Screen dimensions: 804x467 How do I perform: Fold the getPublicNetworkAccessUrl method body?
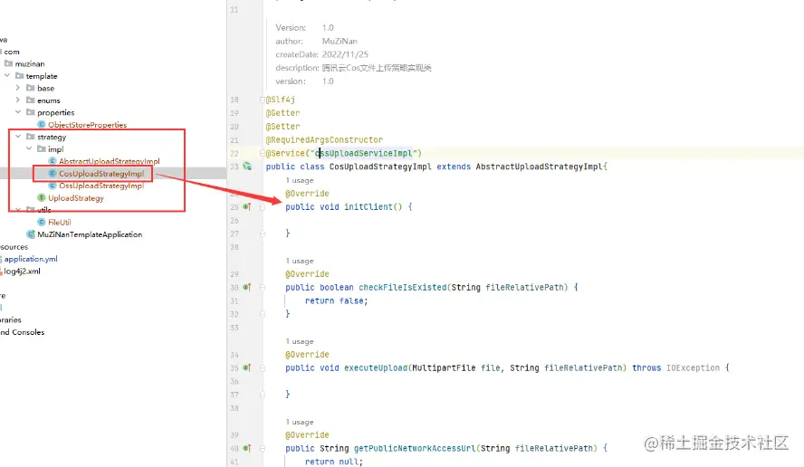coord(262,449)
